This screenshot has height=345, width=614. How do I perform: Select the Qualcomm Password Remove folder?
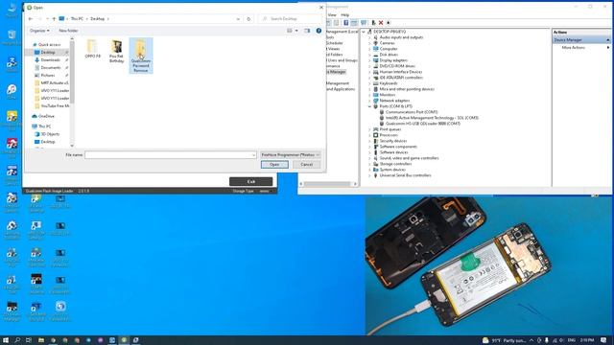[141, 56]
